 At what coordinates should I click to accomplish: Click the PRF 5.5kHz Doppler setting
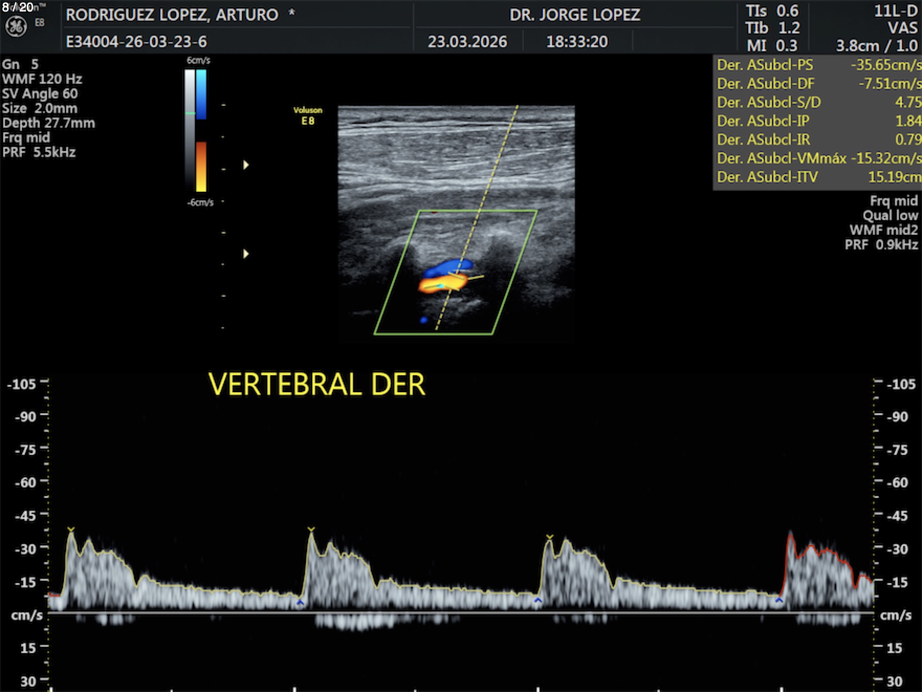coord(39,153)
